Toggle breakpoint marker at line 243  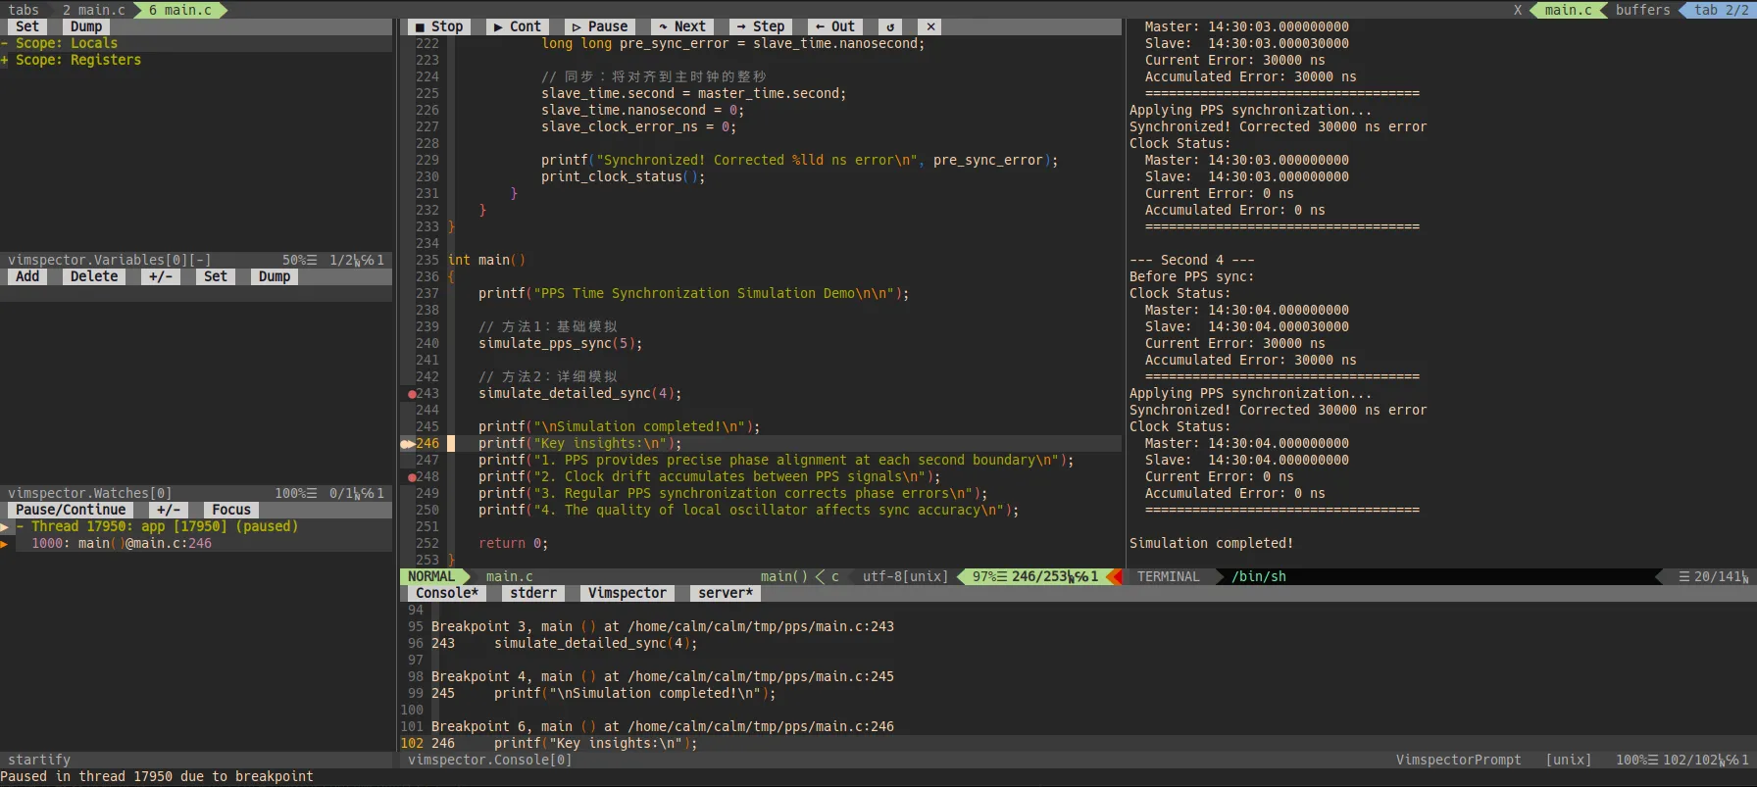click(x=412, y=393)
